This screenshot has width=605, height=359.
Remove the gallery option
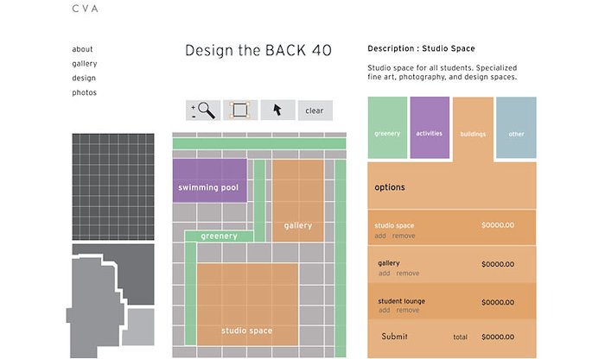(407, 273)
